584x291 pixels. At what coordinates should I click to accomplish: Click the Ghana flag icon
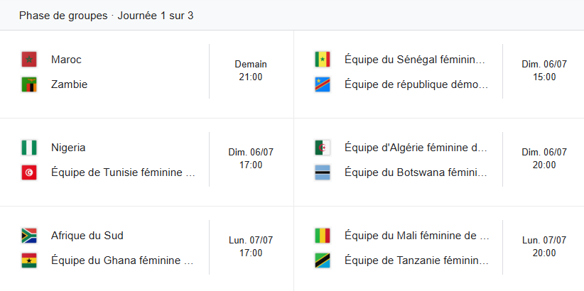(29, 260)
